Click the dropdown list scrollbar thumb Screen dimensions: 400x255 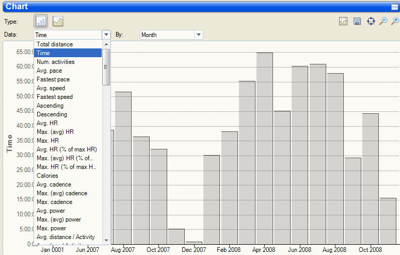click(x=106, y=67)
